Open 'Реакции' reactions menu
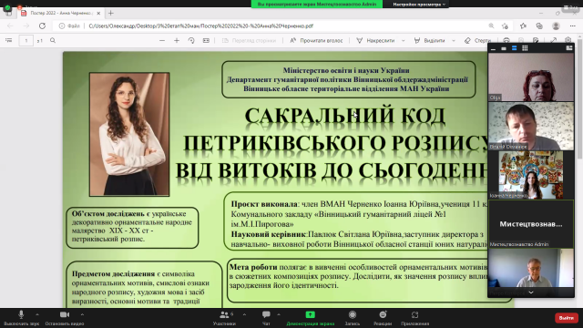Screen dimensions: 583x328 [383, 318]
